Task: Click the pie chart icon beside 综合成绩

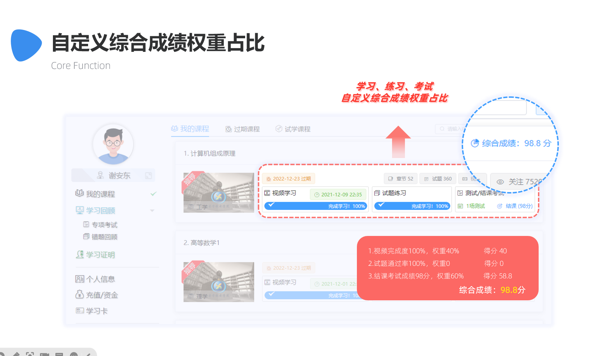Action: pos(475,143)
